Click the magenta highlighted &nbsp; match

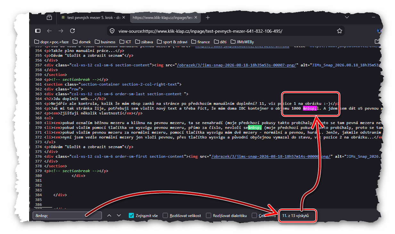pos(310,108)
